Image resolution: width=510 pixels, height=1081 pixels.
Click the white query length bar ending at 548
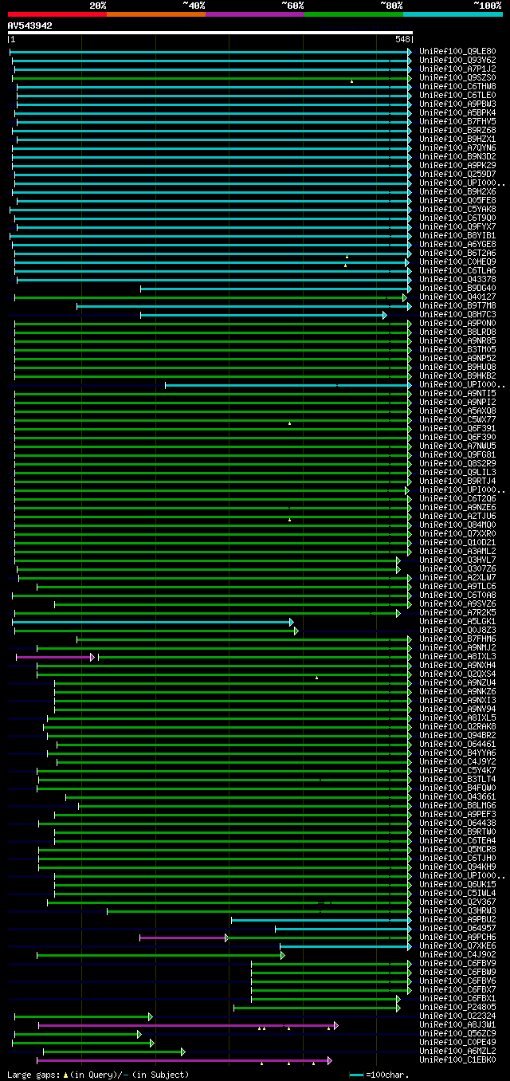(x=210, y=33)
